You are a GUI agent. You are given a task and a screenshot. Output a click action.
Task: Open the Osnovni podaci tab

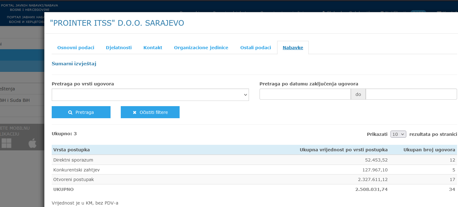tap(76, 48)
